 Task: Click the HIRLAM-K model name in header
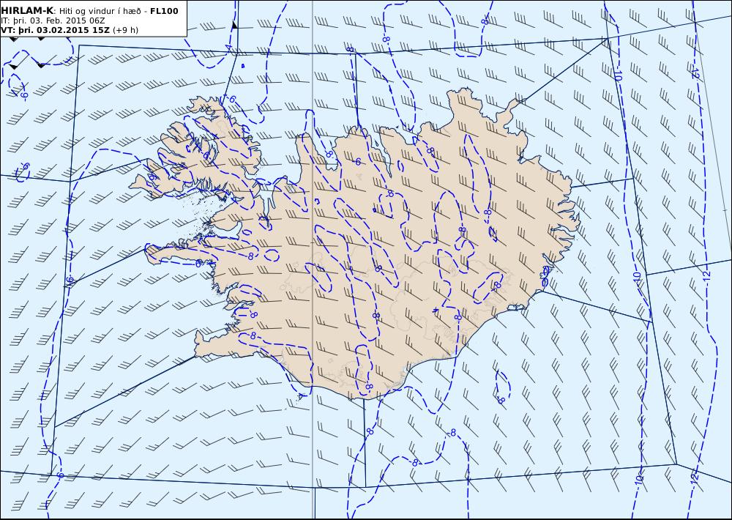tap(28, 11)
